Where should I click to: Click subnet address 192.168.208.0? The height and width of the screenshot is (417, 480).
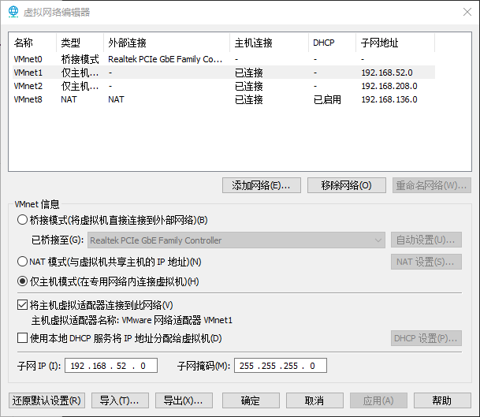[x=389, y=86]
